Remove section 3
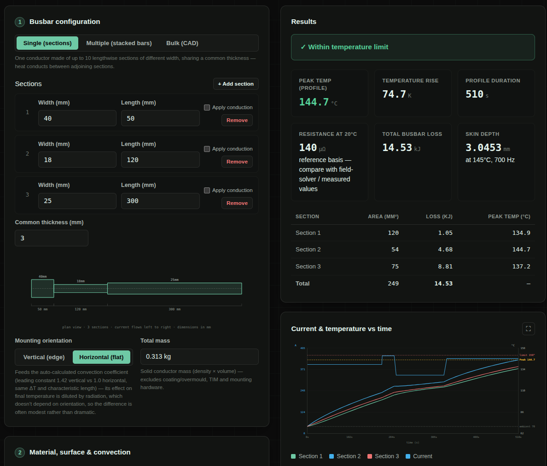Image resolution: width=547 pixels, height=466 pixels. click(237, 203)
